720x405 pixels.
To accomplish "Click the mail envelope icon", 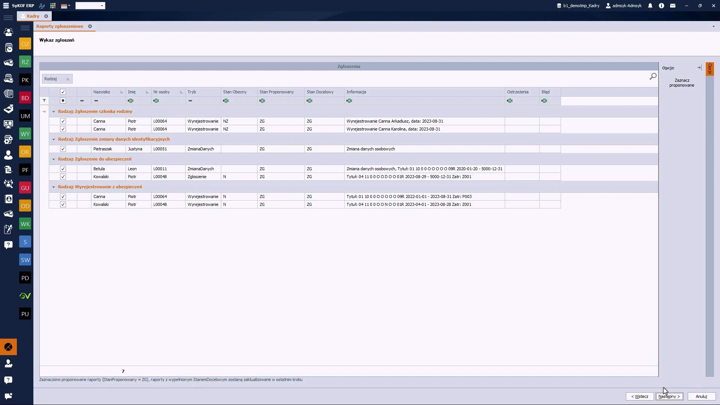I will pos(673,6).
